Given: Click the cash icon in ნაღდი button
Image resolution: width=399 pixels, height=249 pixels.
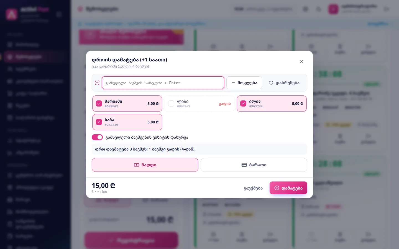Looking at the screenshot, I should [137, 165].
